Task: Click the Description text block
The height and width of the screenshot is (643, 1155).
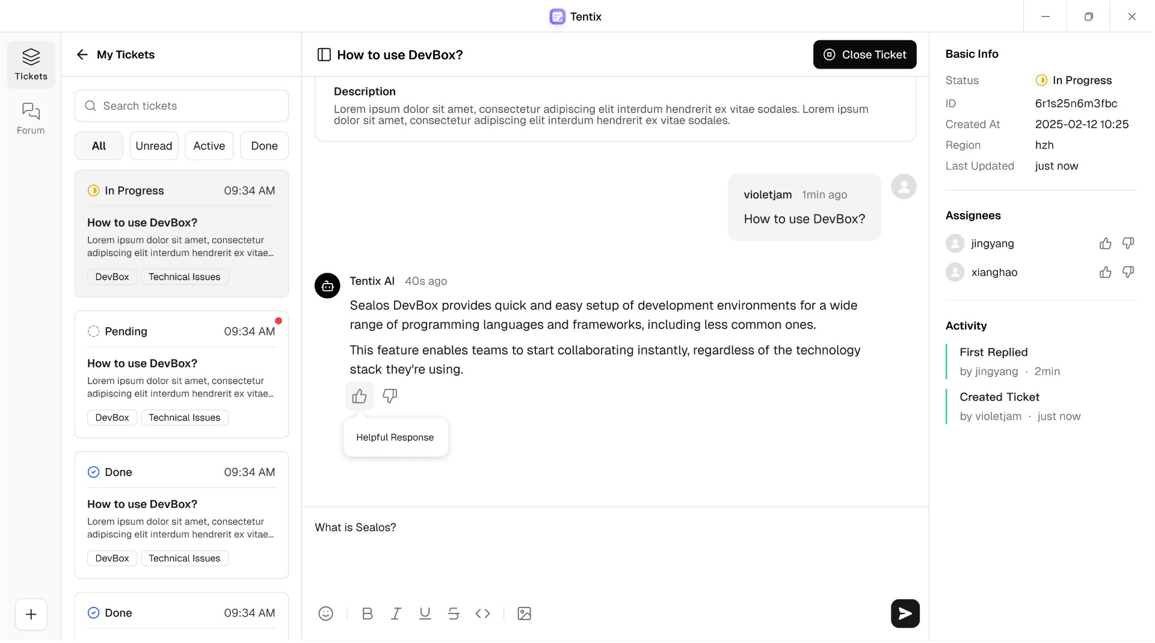Action: tap(602, 115)
